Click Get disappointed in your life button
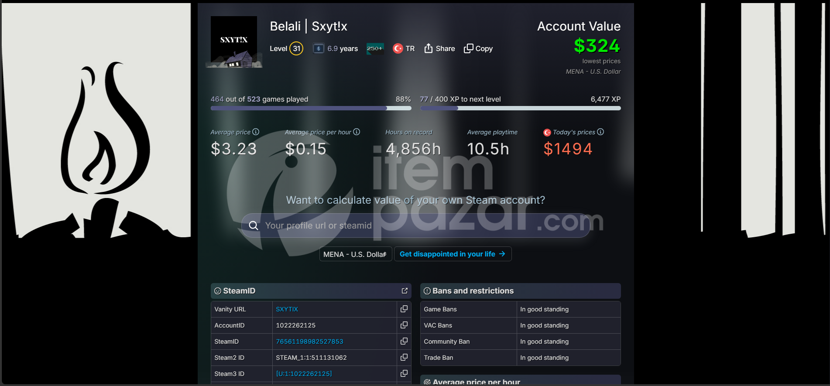This screenshot has height=386, width=830. [453, 254]
